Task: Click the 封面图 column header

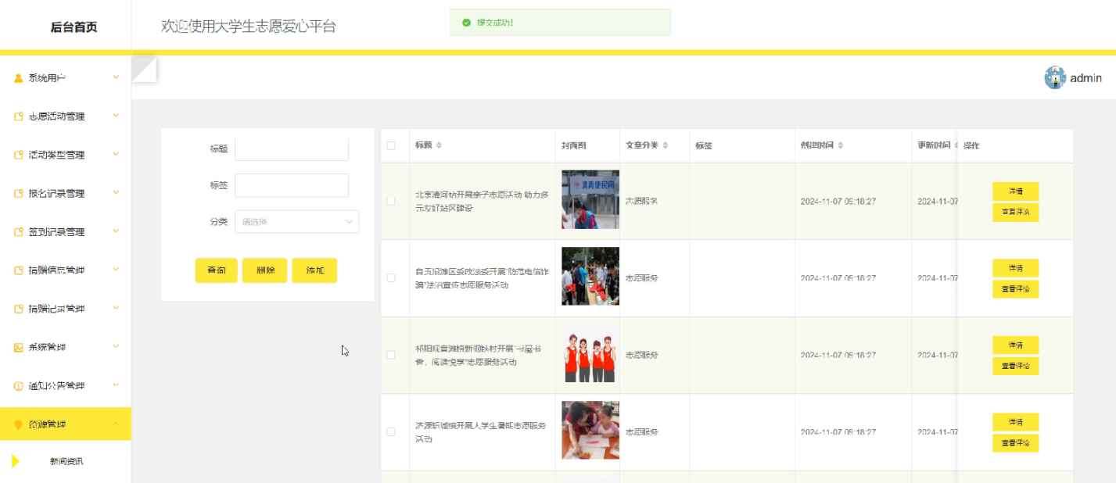Action: click(573, 145)
